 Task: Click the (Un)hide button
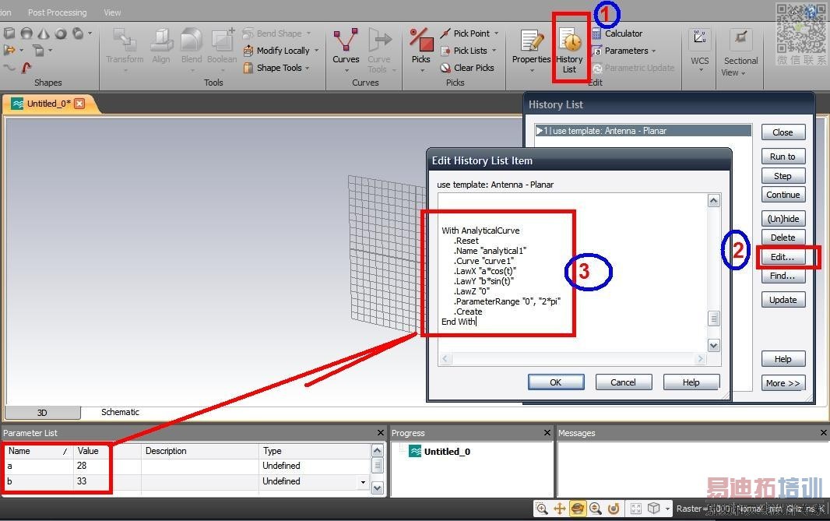pos(783,219)
